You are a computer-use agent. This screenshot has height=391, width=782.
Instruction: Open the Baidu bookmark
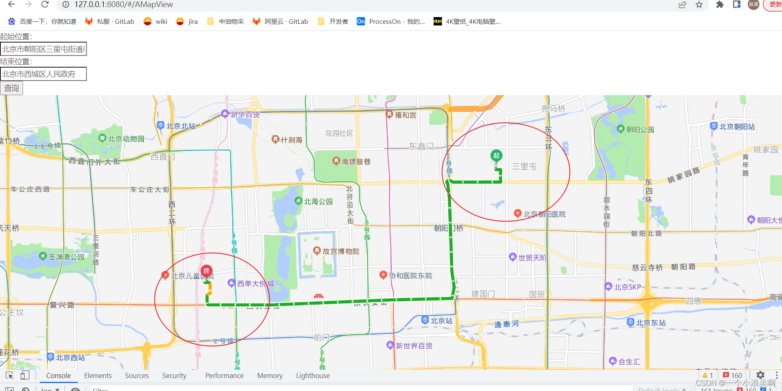click(42, 21)
